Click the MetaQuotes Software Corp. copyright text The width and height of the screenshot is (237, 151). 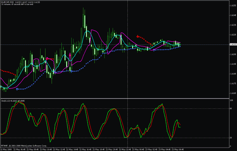pyautogui.click(x=24, y=146)
